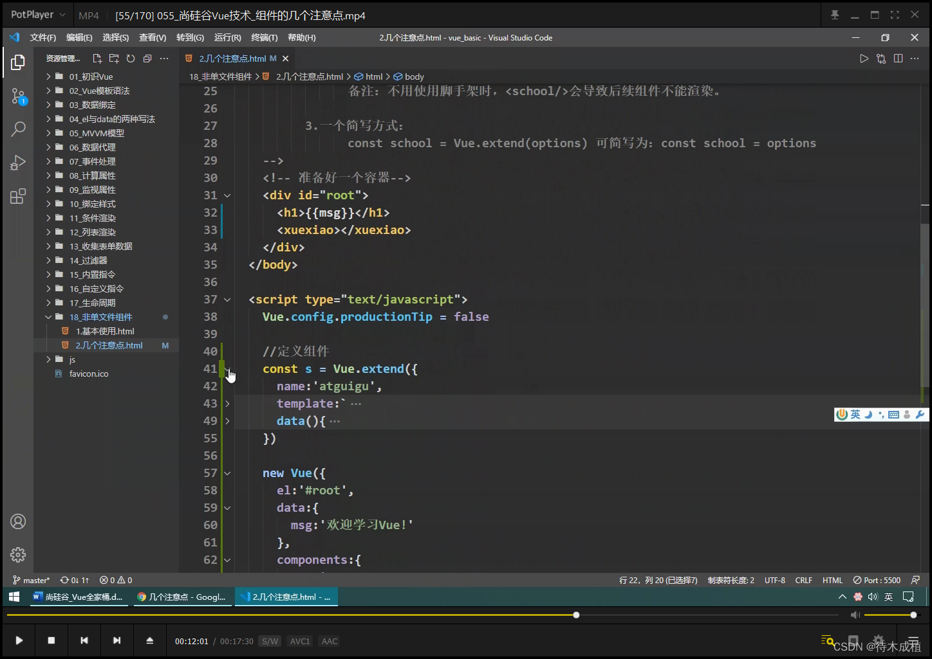The image size is (932, 659).
Task: Open the 终端(T) menu
Action: 265,38
